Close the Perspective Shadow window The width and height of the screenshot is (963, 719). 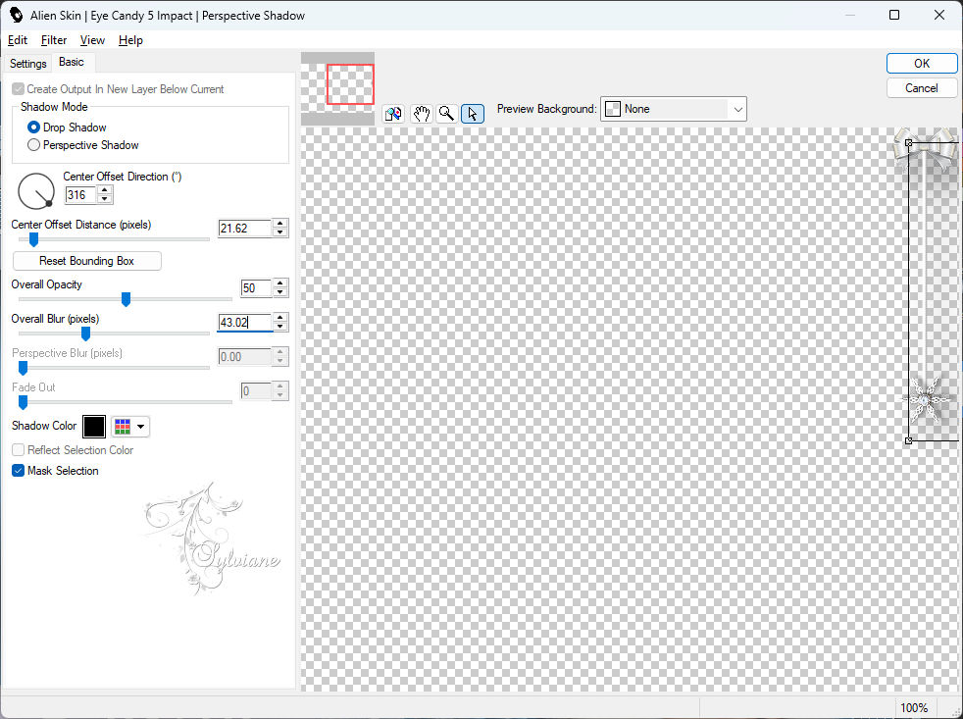pyautogui.click(x=939, y=15)
